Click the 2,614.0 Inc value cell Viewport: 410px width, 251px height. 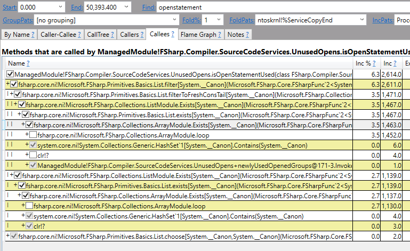(x=391, y=75)
